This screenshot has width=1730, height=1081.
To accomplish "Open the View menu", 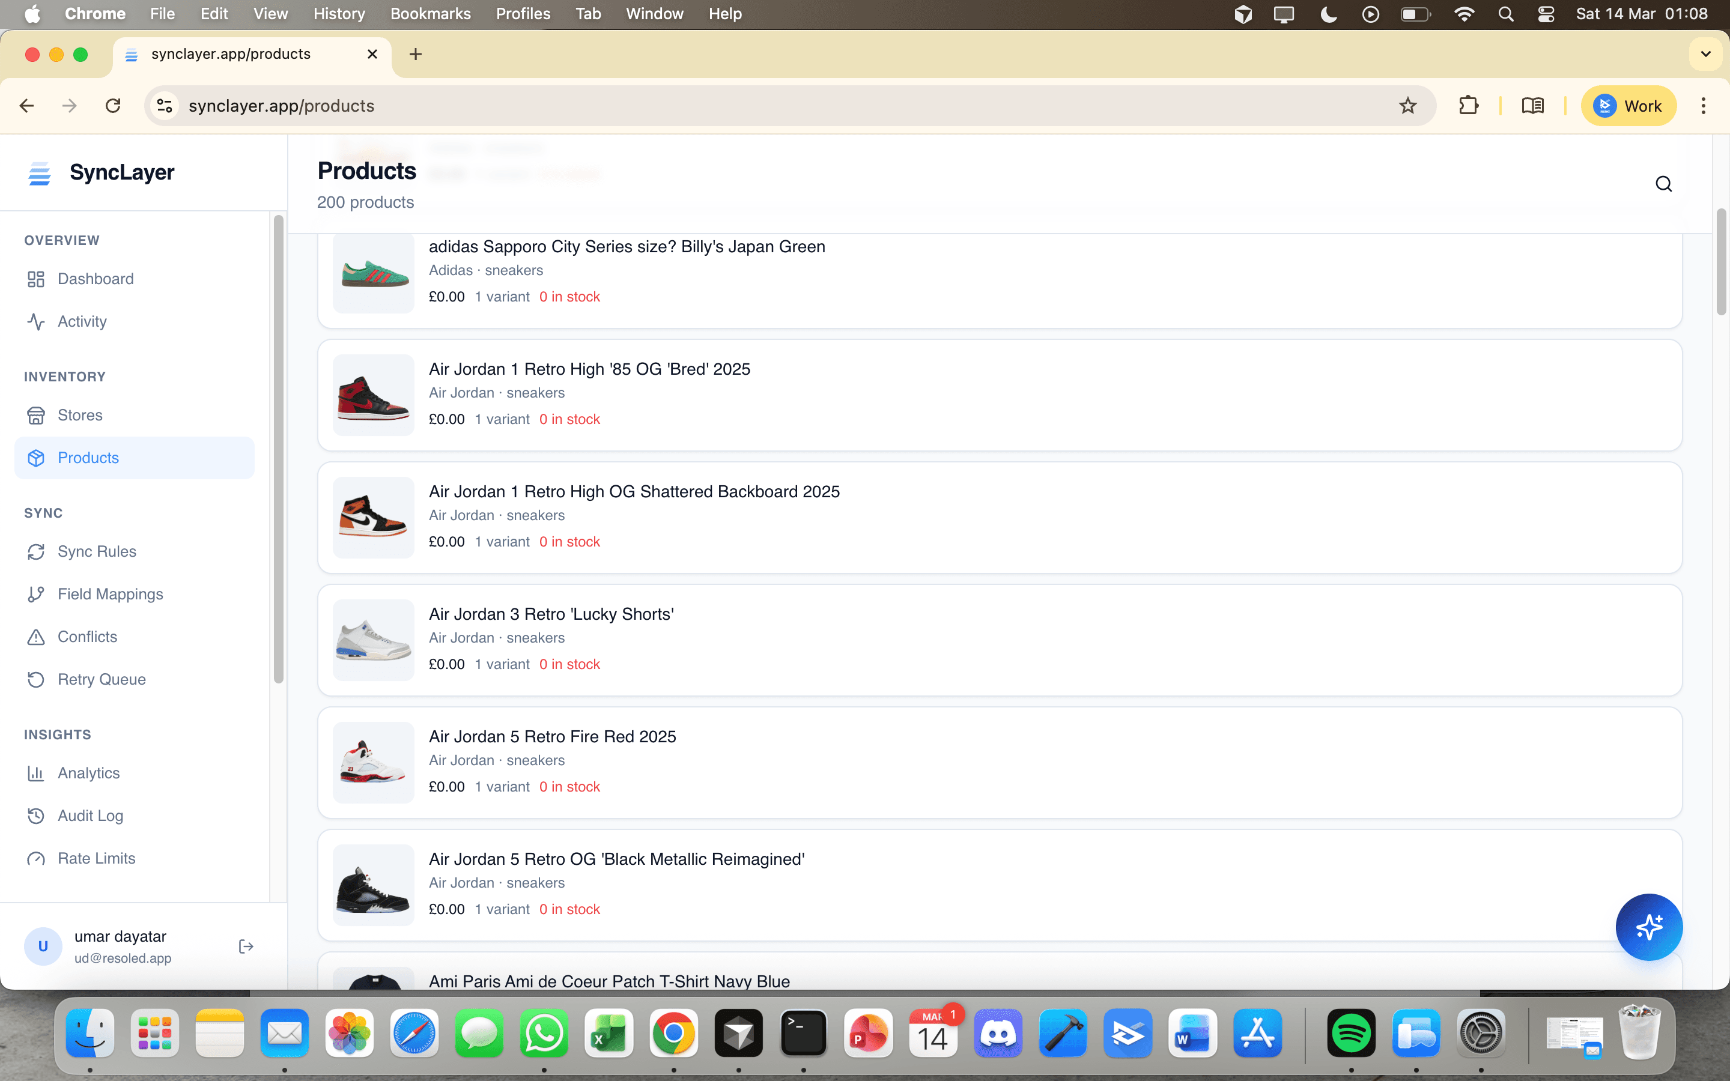I will 270,14.
